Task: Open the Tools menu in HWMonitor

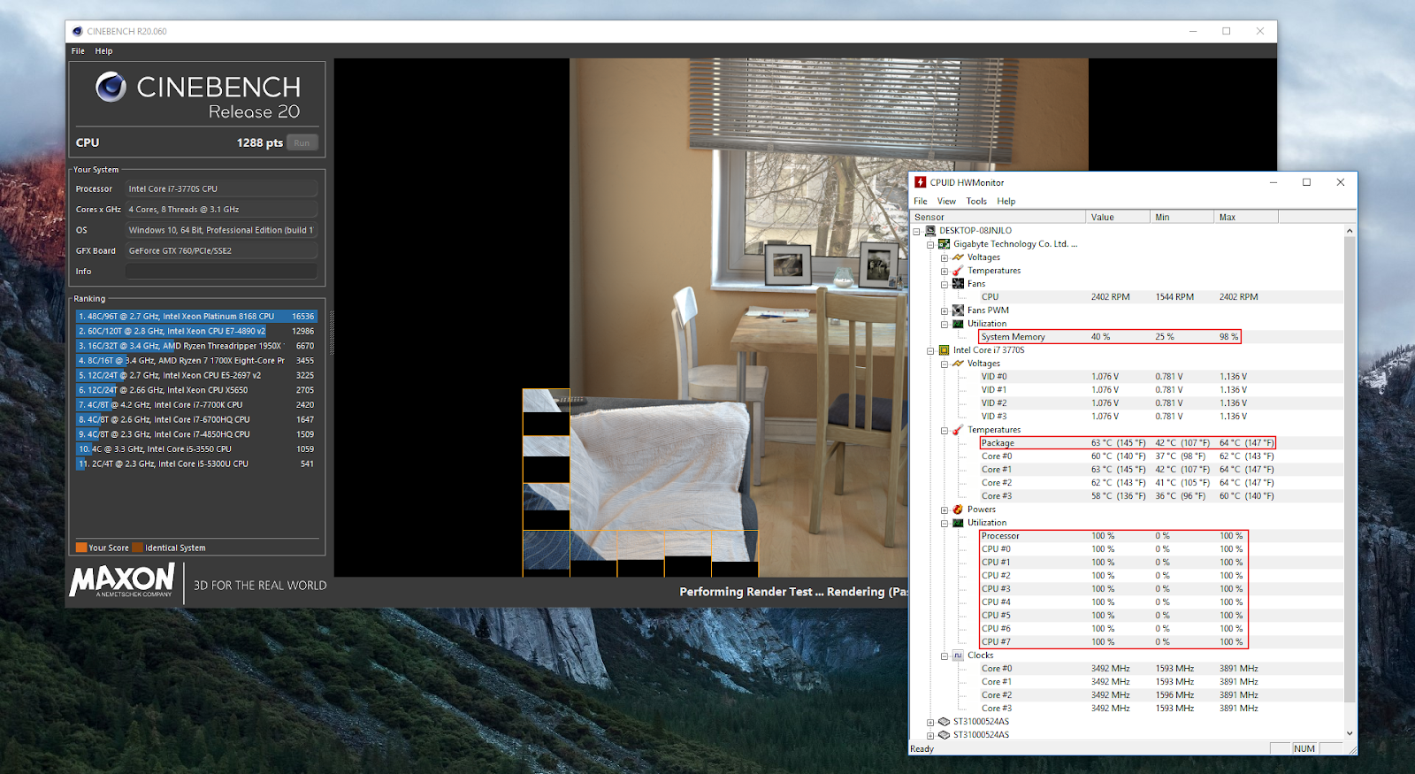Action: [x=976, y=201]
